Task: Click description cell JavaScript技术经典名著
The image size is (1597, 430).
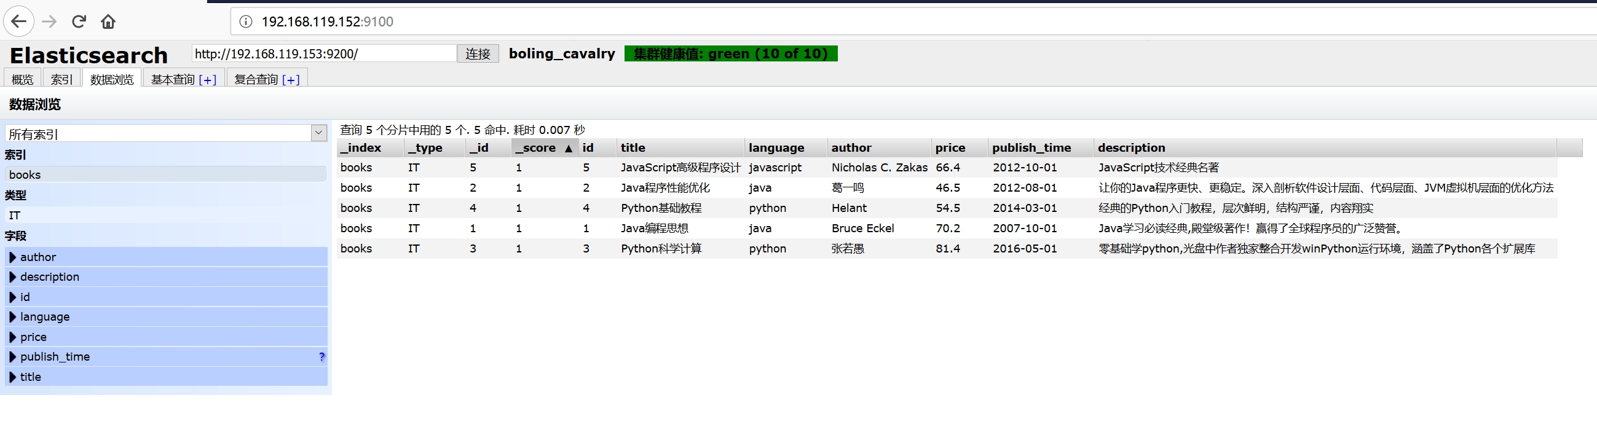Action: [1159, 167]
